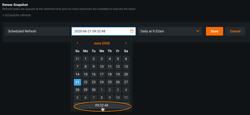Viewport: 250px width, 115px height.
Task: Click the June 2020 month header
Action: click(x=102, y=43)
